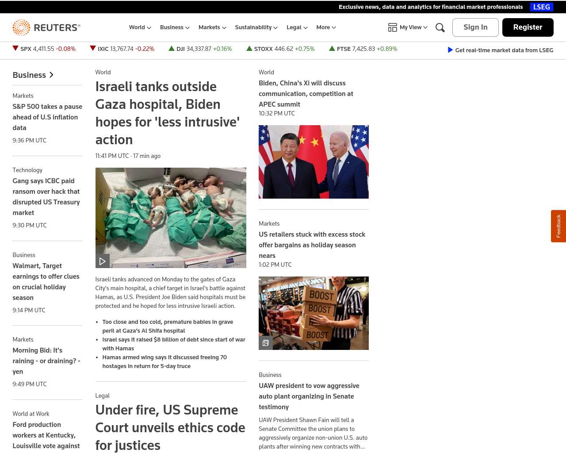
Task: Open the More menu chevron
Action: click(x=334, y=27)
